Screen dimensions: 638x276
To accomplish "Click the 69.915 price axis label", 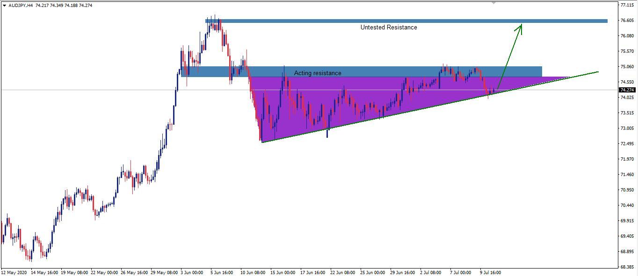I will click(x=627, y=221).
